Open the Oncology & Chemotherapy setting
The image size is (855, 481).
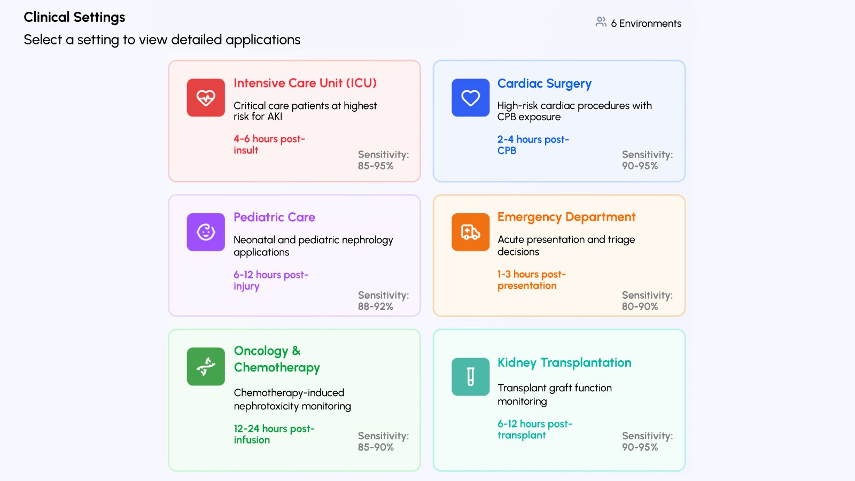click(294, 400)
